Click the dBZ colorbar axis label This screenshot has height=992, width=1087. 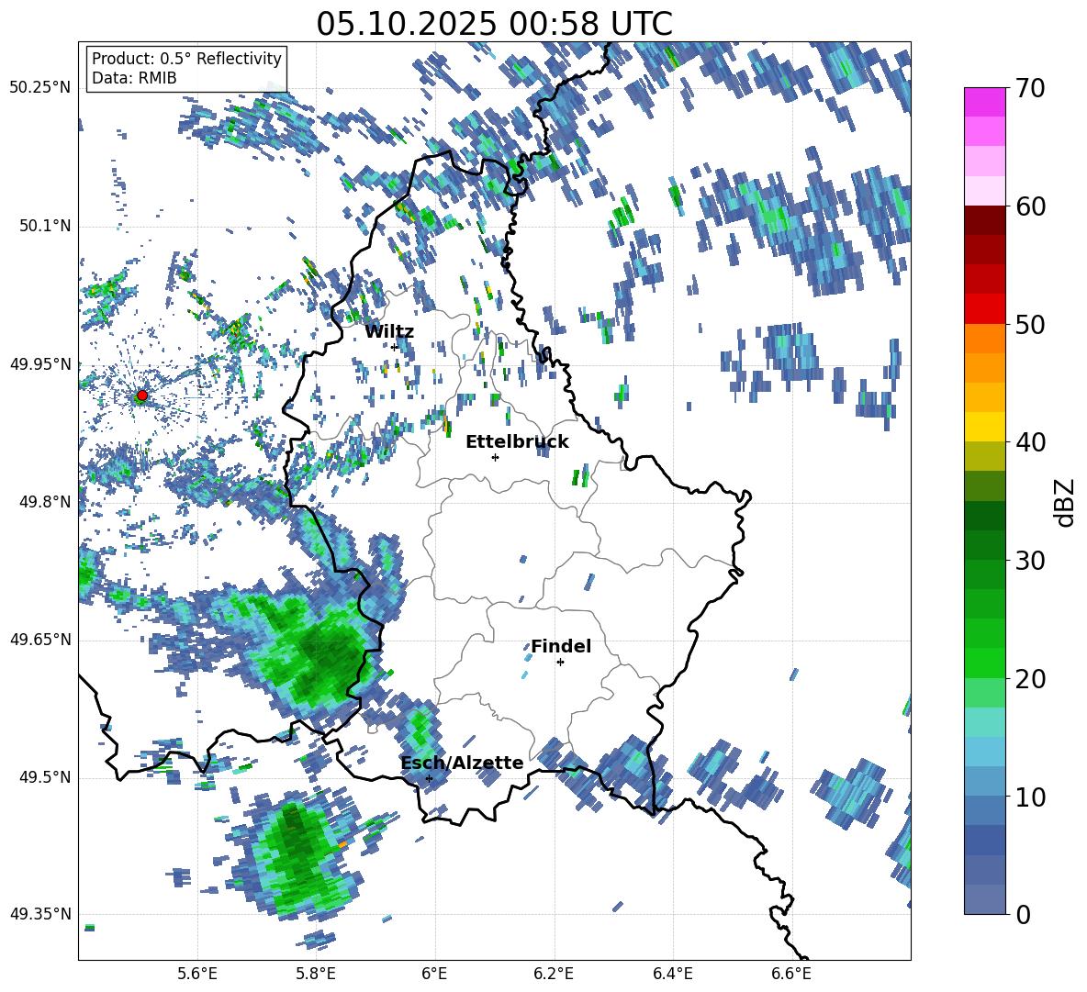1065,502
